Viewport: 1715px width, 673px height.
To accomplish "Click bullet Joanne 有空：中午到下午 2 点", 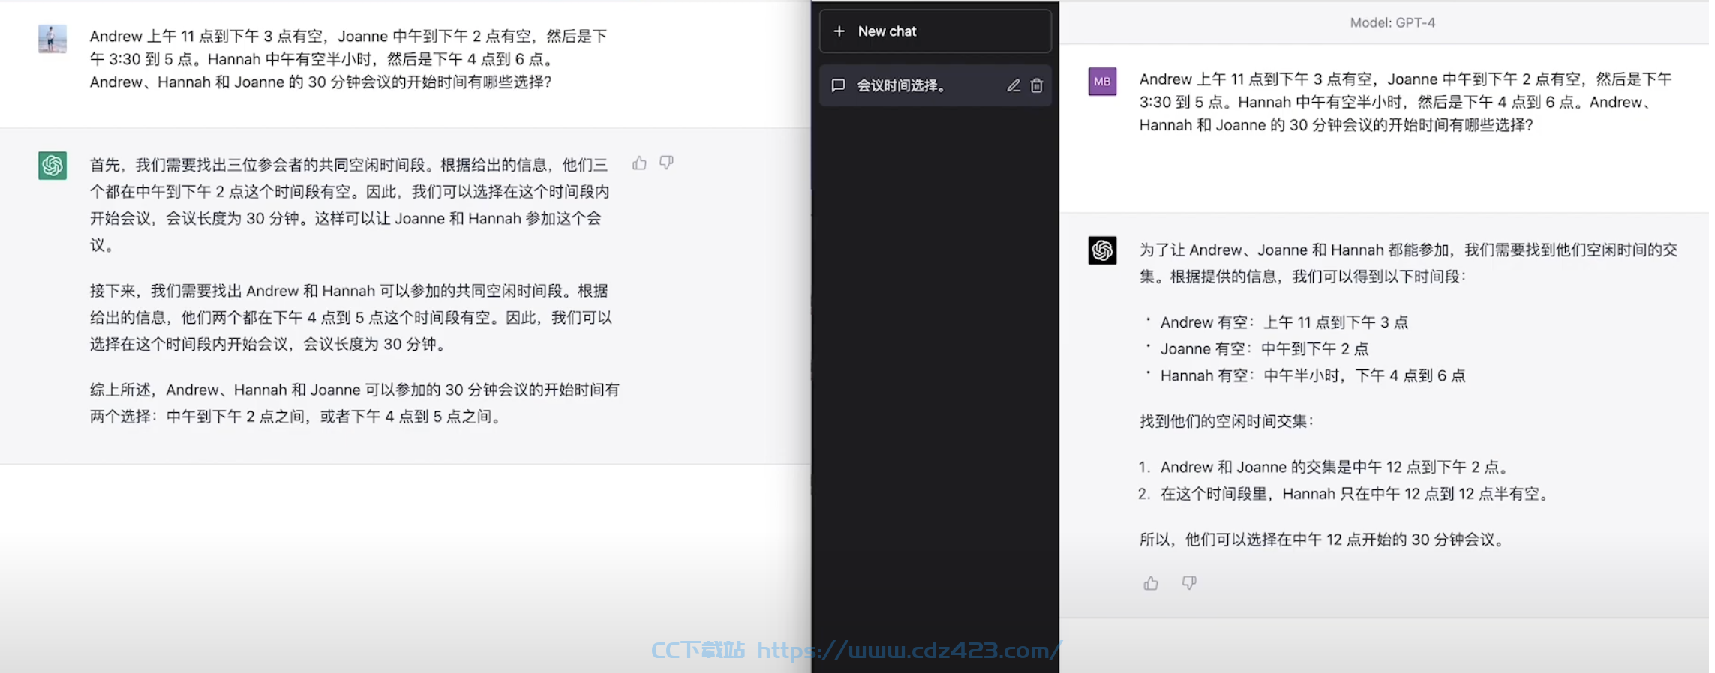I will point(1265,348).
